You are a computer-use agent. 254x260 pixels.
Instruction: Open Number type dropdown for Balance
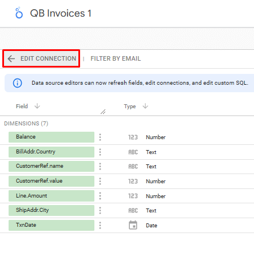[x=156, y=137]
